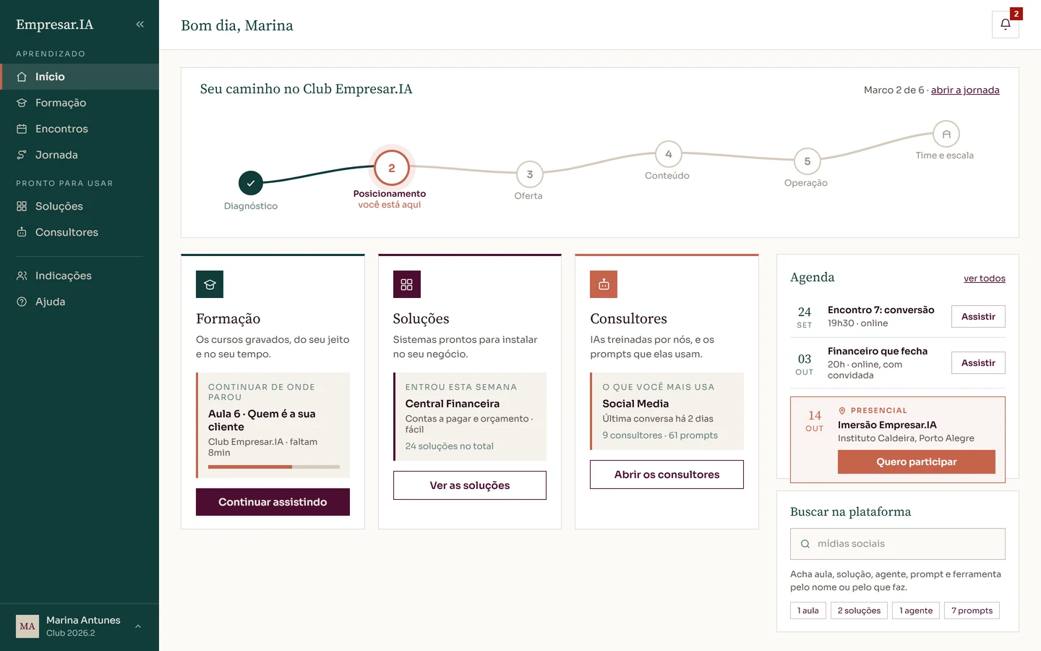Click the search magnifier icon
This screenshot has height=651, width=1041.
coord(805,544)
